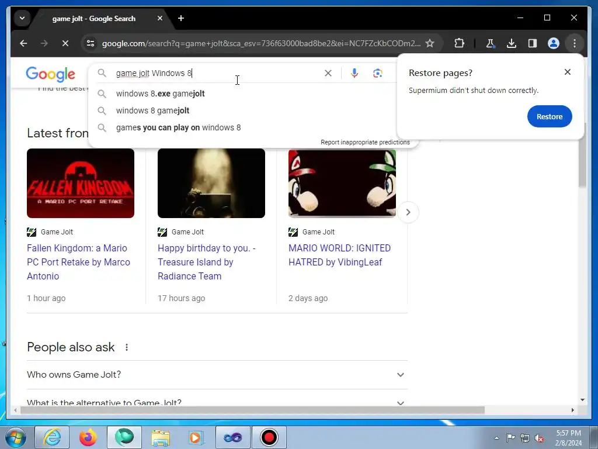Open the Happy birthday Treasure Island thumbnail
This screenshot has width=598, height=449.
(x=211, y=183)
